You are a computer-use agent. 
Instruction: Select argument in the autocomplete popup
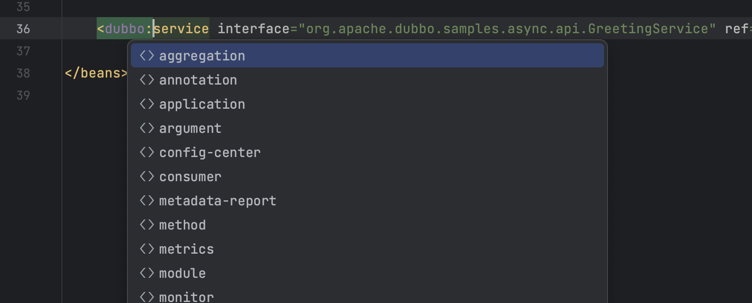tap(190, 128)
